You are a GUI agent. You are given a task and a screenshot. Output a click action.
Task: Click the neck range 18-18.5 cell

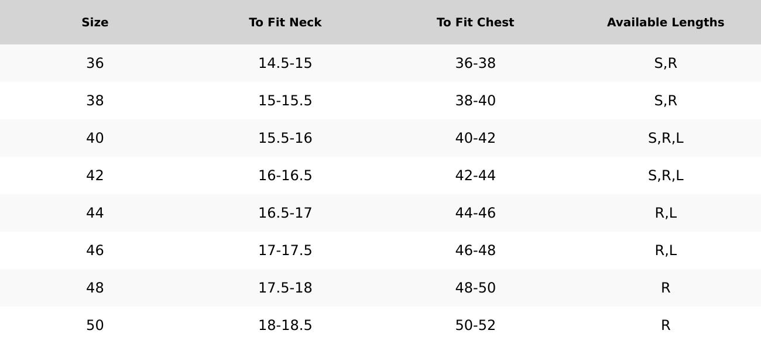(285, 325)
